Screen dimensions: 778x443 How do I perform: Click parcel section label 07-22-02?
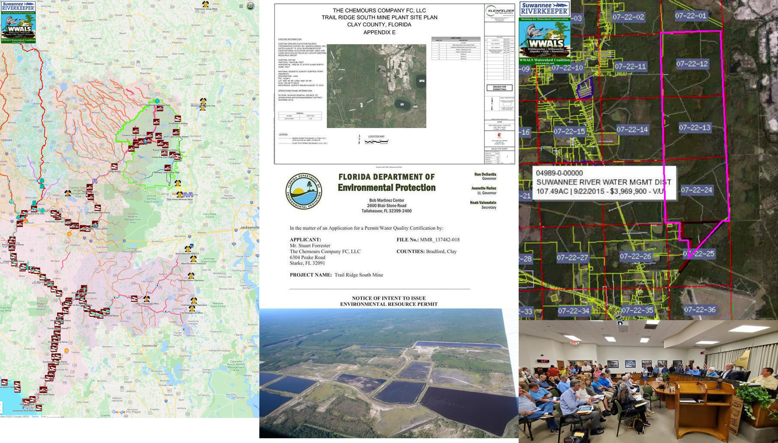coord(628,17)
